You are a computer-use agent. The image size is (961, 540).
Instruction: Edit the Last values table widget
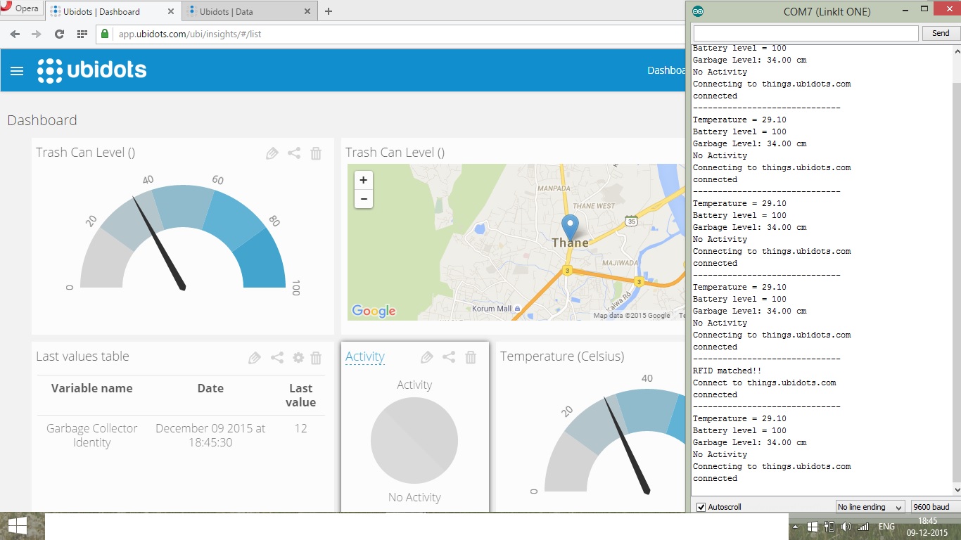255,358
